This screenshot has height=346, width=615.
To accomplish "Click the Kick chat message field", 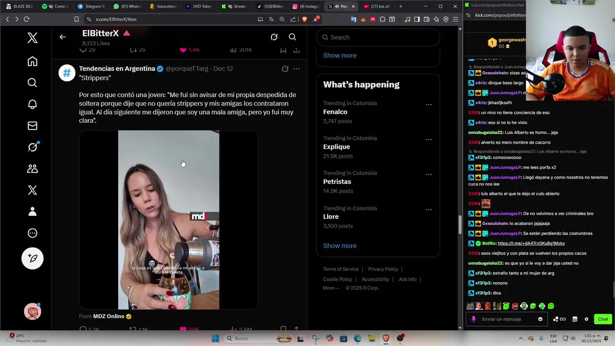I will coord(507,319).
